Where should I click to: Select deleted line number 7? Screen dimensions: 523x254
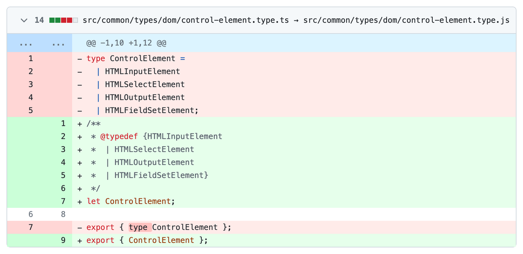tap(30, 227)
